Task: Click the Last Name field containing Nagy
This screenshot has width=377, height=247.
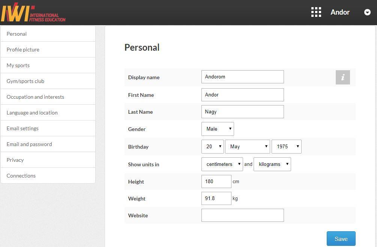Action: pyautogui.click(x=243, y=111)
